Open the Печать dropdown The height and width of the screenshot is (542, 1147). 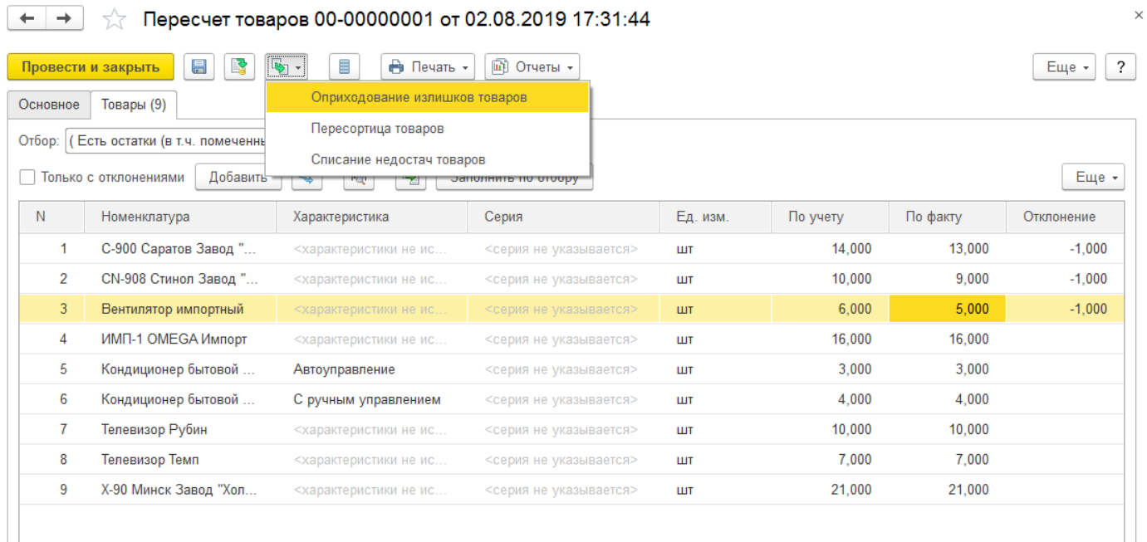point(427,67)
